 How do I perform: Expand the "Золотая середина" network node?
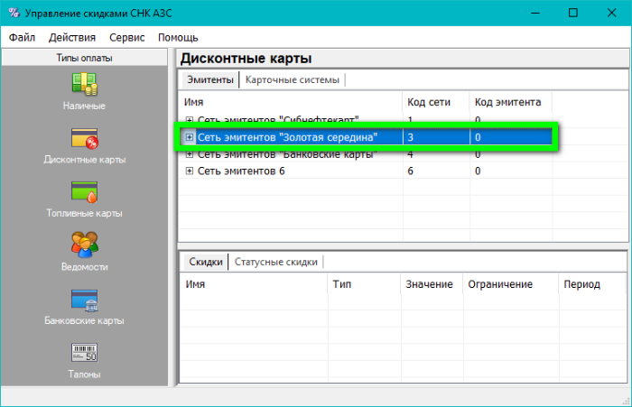190,137
